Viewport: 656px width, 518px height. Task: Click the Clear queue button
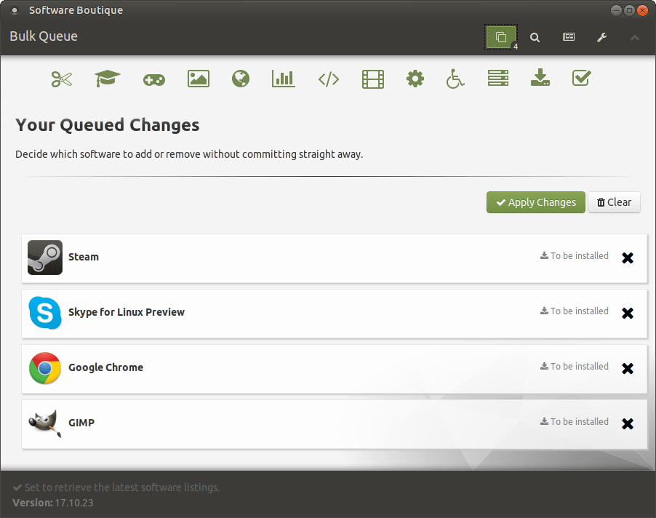[614, 202]
